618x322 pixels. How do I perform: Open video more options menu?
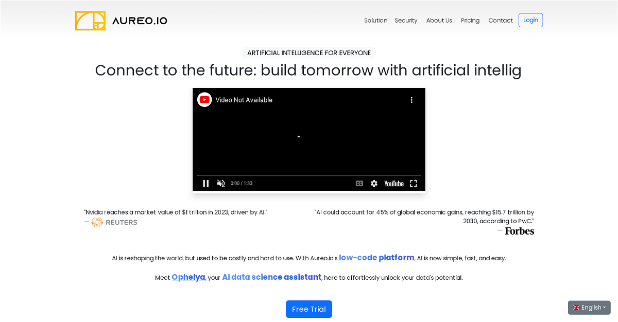click(x=411, y=100)
